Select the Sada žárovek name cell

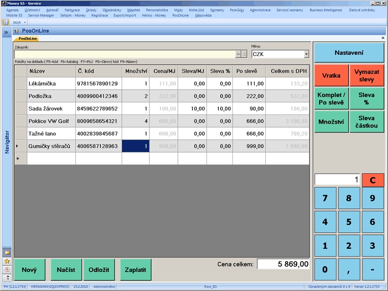pos(51,108)
